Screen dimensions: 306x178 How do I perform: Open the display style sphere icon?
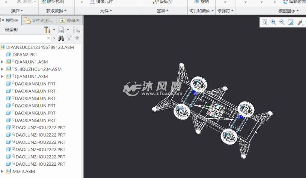pos(299,22)
